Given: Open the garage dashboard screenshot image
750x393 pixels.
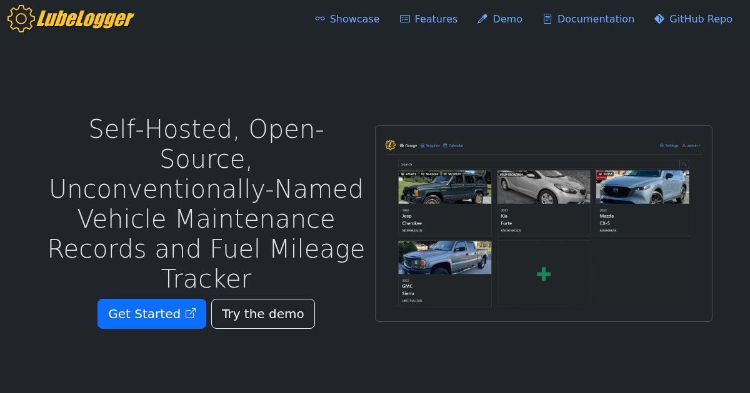Looking at the screenshot, I should [544, 224].
